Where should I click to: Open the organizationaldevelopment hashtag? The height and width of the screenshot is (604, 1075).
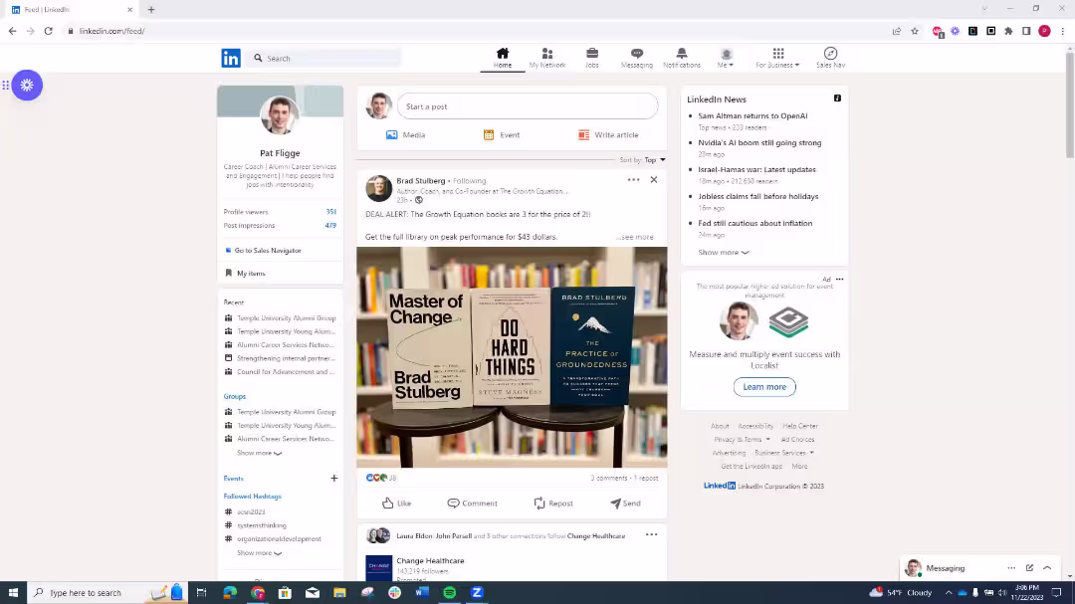tap(279, 539)
